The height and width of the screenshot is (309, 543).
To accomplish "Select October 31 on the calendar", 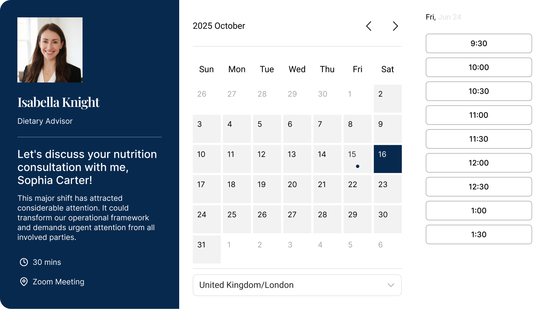I will [207, 249].
